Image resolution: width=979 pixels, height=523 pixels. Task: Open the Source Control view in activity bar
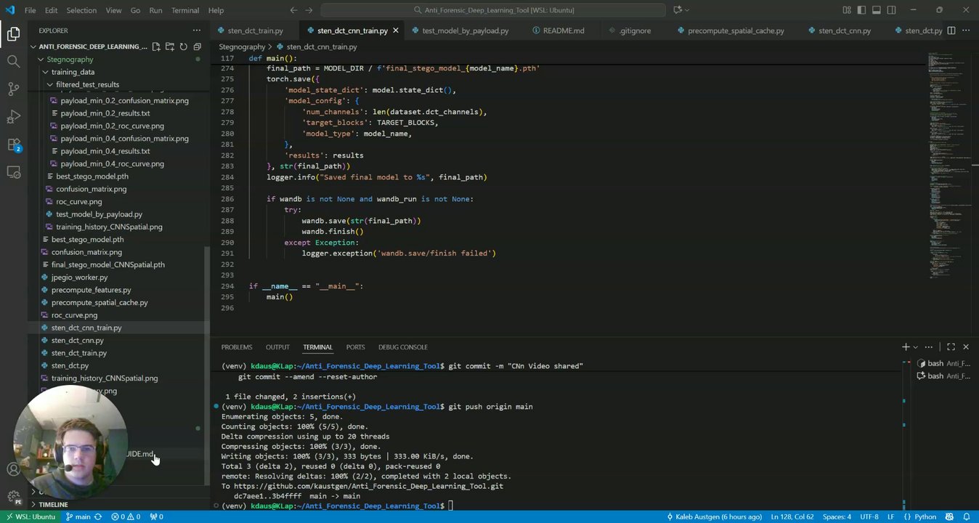[14, 89]
